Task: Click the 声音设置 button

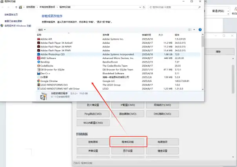Action: (93, 151)
